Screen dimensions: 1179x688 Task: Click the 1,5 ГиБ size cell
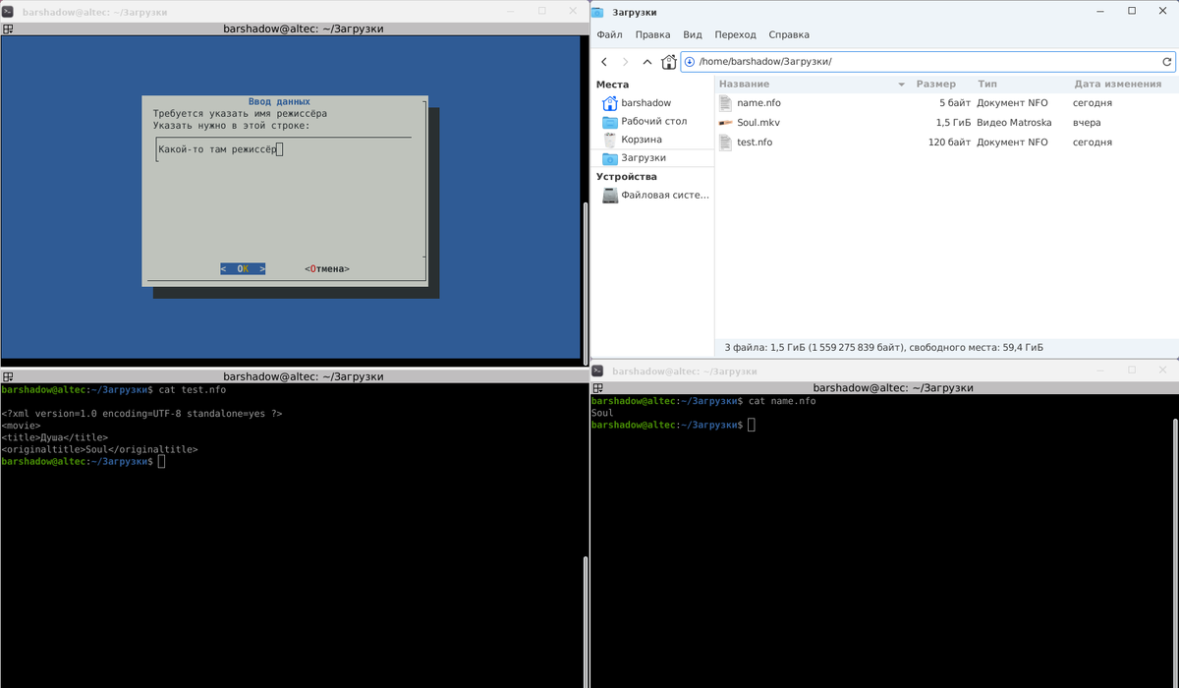(953, 123)
